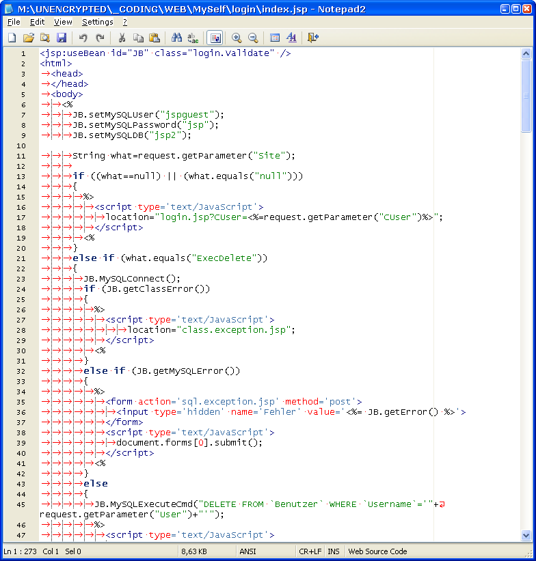Toggle word wrap toolbar button
The width and height of the screenshot is (536, 561).
(x=215, y=38)
